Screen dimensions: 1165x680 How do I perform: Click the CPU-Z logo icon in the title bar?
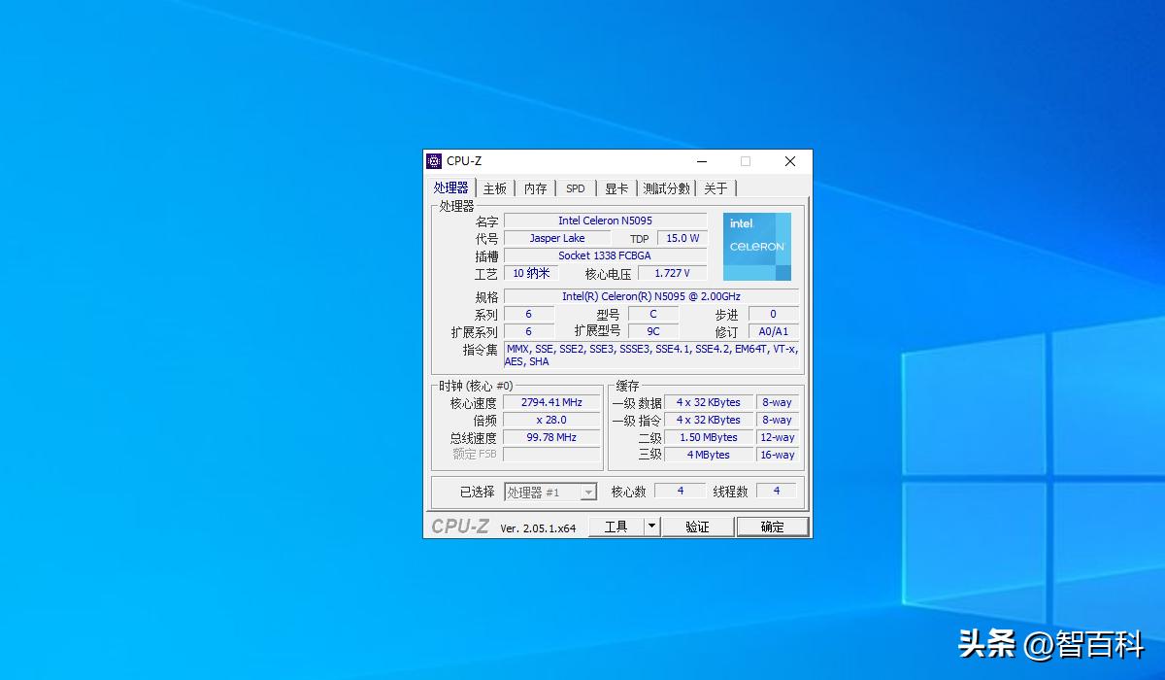click(434, 160)
